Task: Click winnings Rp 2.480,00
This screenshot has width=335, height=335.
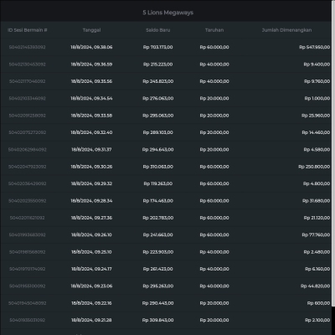Action: click(x=317, y=252)
